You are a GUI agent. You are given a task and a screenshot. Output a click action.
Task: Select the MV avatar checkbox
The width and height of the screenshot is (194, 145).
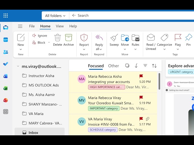point(82,100)
